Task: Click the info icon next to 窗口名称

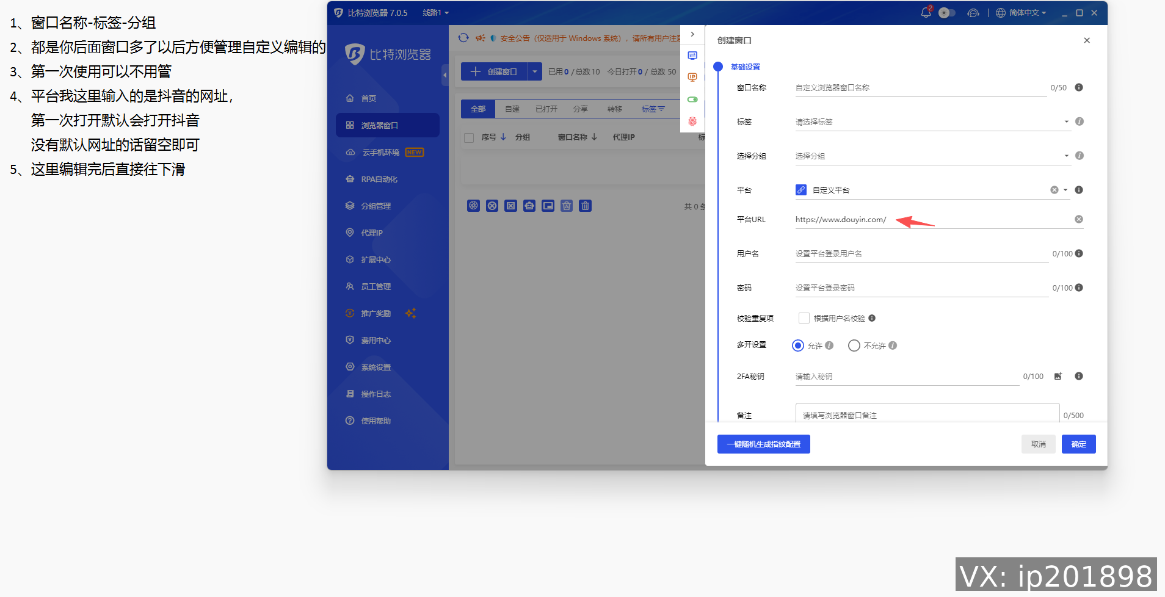Action: point(1079,87)
